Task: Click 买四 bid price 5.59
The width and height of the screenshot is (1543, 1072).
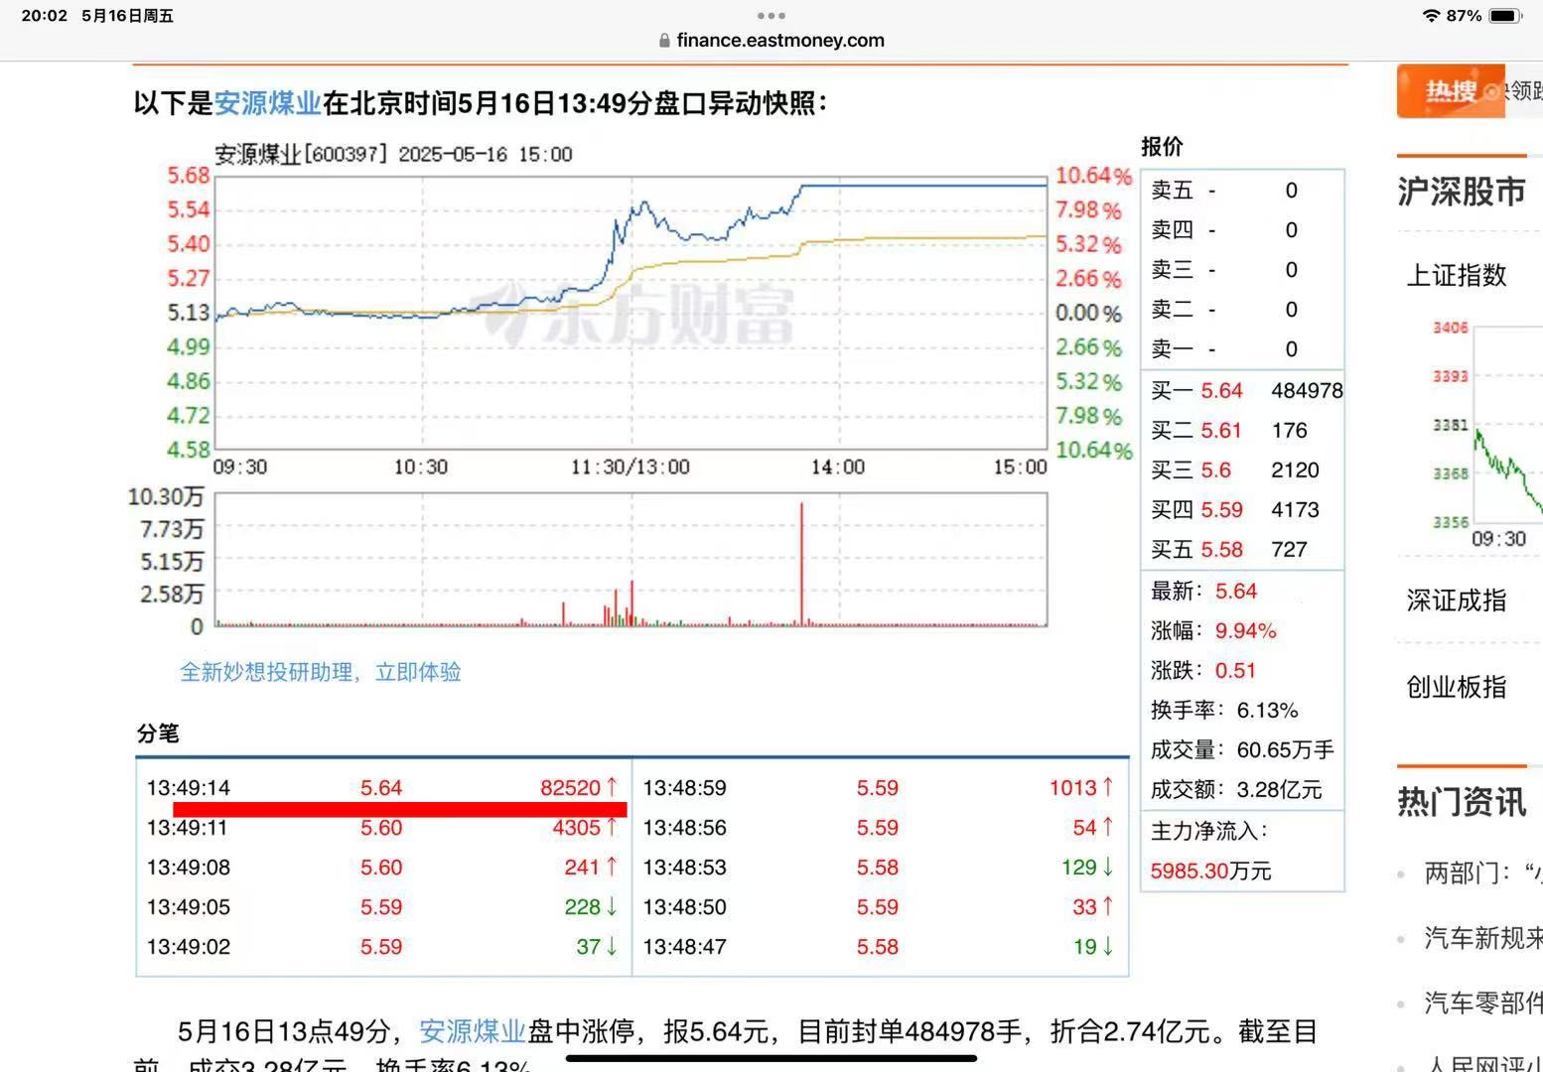Action: [x=1221, y=510]
